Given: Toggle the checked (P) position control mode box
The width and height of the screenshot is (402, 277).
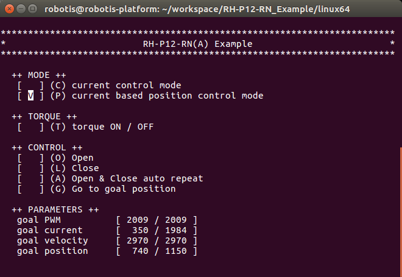Looking at the screenshot, I should click(x=30, y=96).
